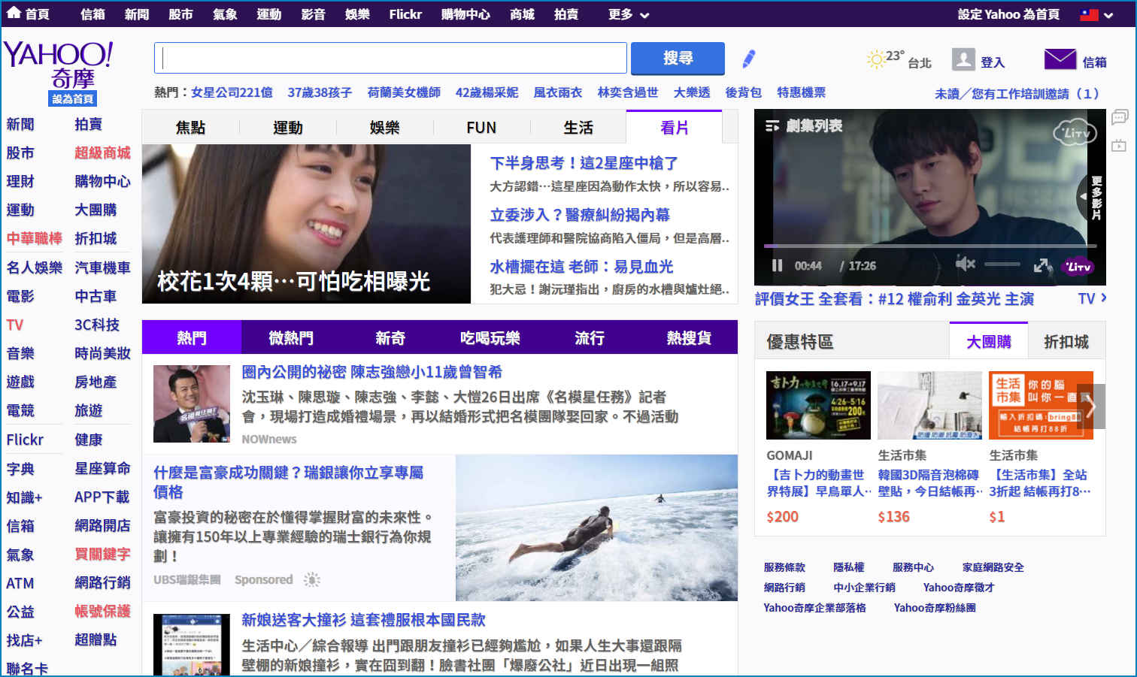Screen dimensions: 1137x677
Task: Open the 校花1次4顆 featured photo
Action: tap(306, 224)
